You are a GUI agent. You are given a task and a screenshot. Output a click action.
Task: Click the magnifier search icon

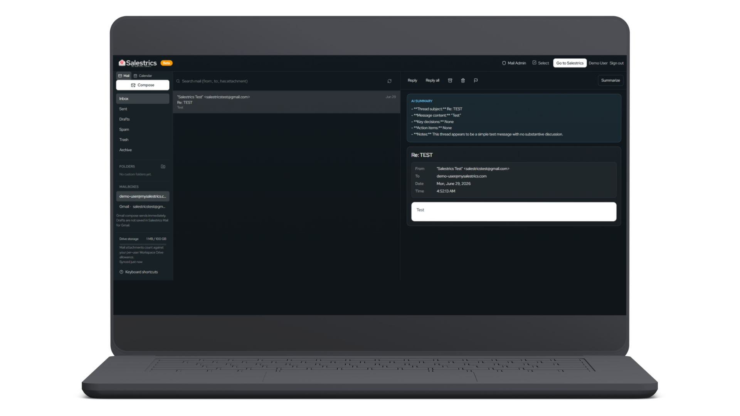pos(178,81)
